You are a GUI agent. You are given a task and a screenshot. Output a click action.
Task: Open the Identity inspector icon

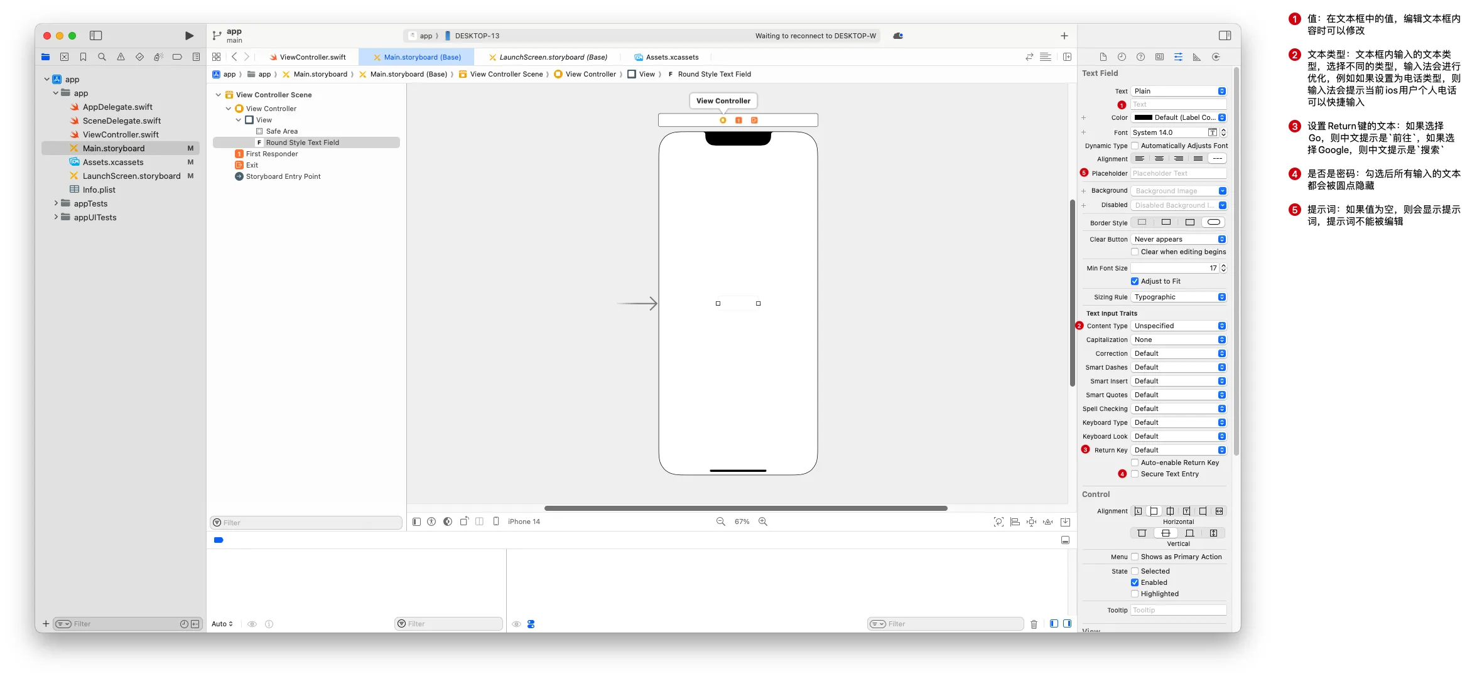click(x=1160, y=57)
